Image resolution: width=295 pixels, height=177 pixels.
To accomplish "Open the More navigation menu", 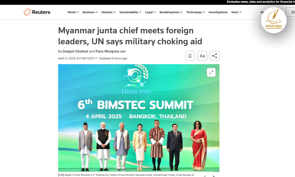I will tap(236, 12).
